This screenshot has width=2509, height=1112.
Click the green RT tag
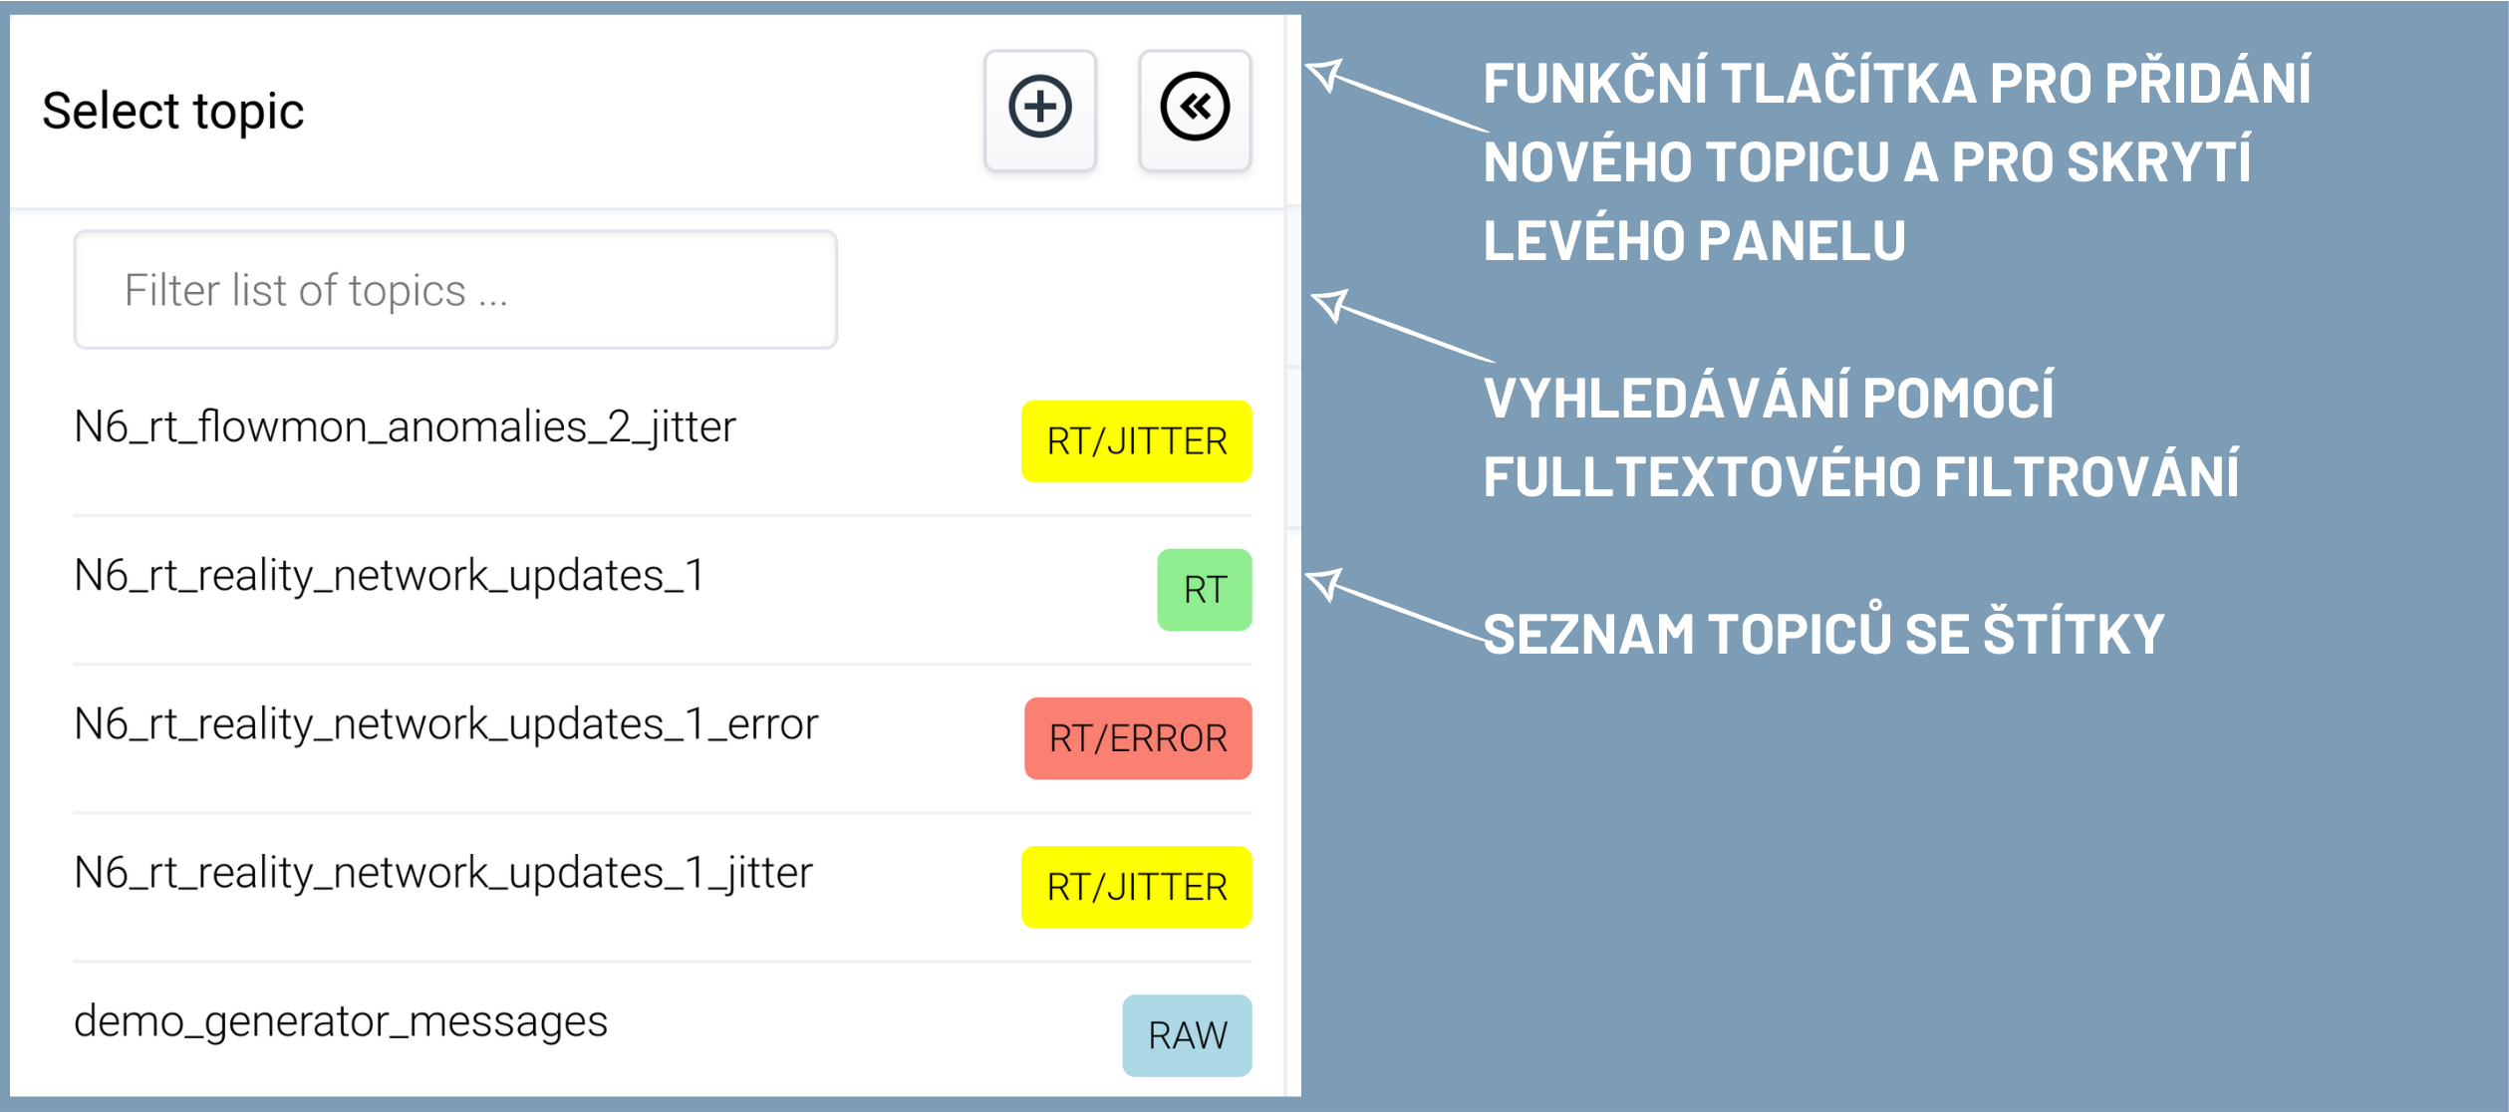pos(1204,590)
